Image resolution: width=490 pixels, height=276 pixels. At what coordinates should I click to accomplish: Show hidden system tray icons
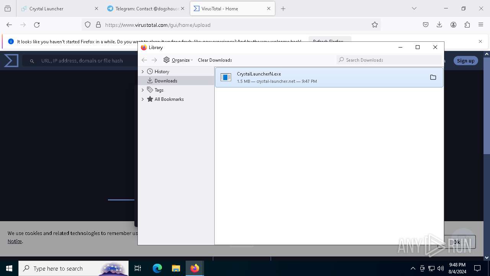(413, 268)
